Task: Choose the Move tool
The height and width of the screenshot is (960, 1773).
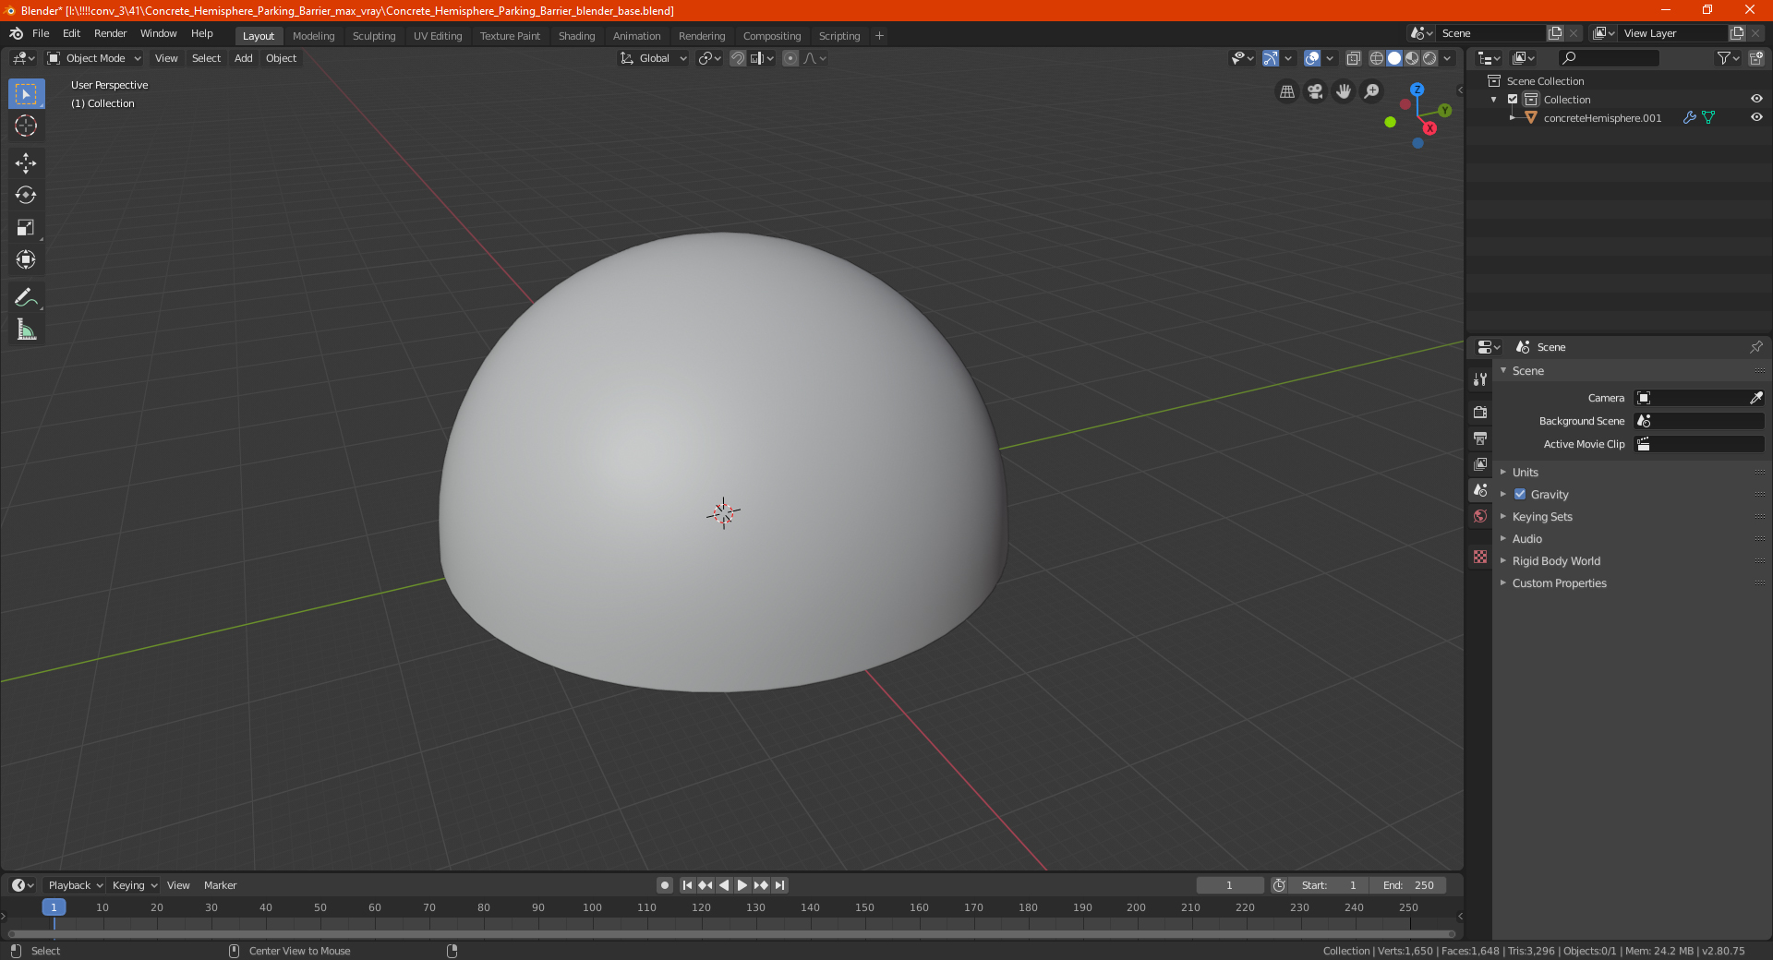Action: pyautogui.click(x=26, y=163)
